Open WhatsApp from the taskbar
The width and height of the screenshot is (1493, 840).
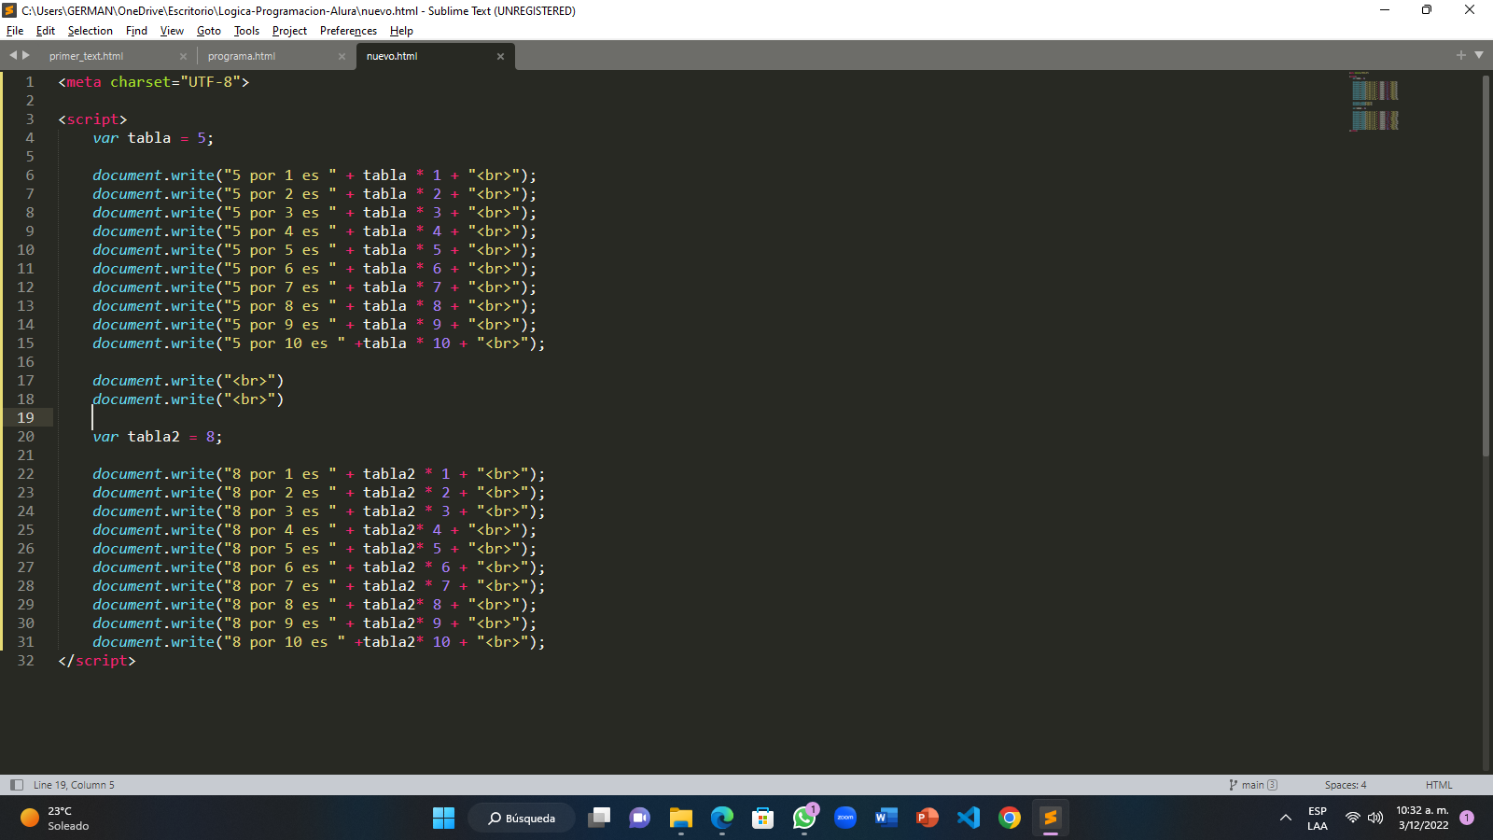click(x=803, y=819)
